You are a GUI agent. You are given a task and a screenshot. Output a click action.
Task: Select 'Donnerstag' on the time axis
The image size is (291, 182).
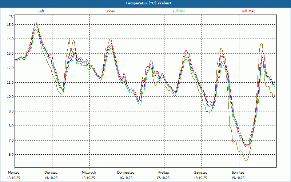pos(126,172)
